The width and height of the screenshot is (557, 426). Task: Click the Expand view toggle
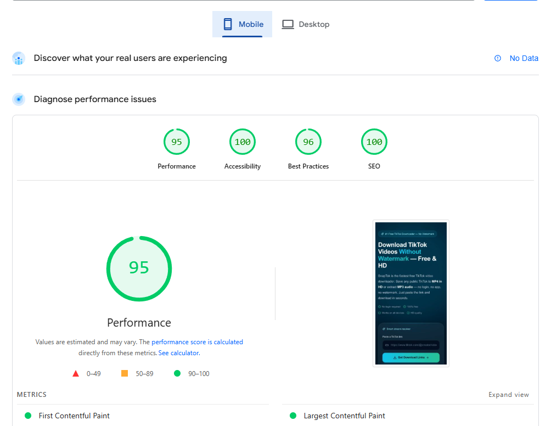click(x=508, y=395)
